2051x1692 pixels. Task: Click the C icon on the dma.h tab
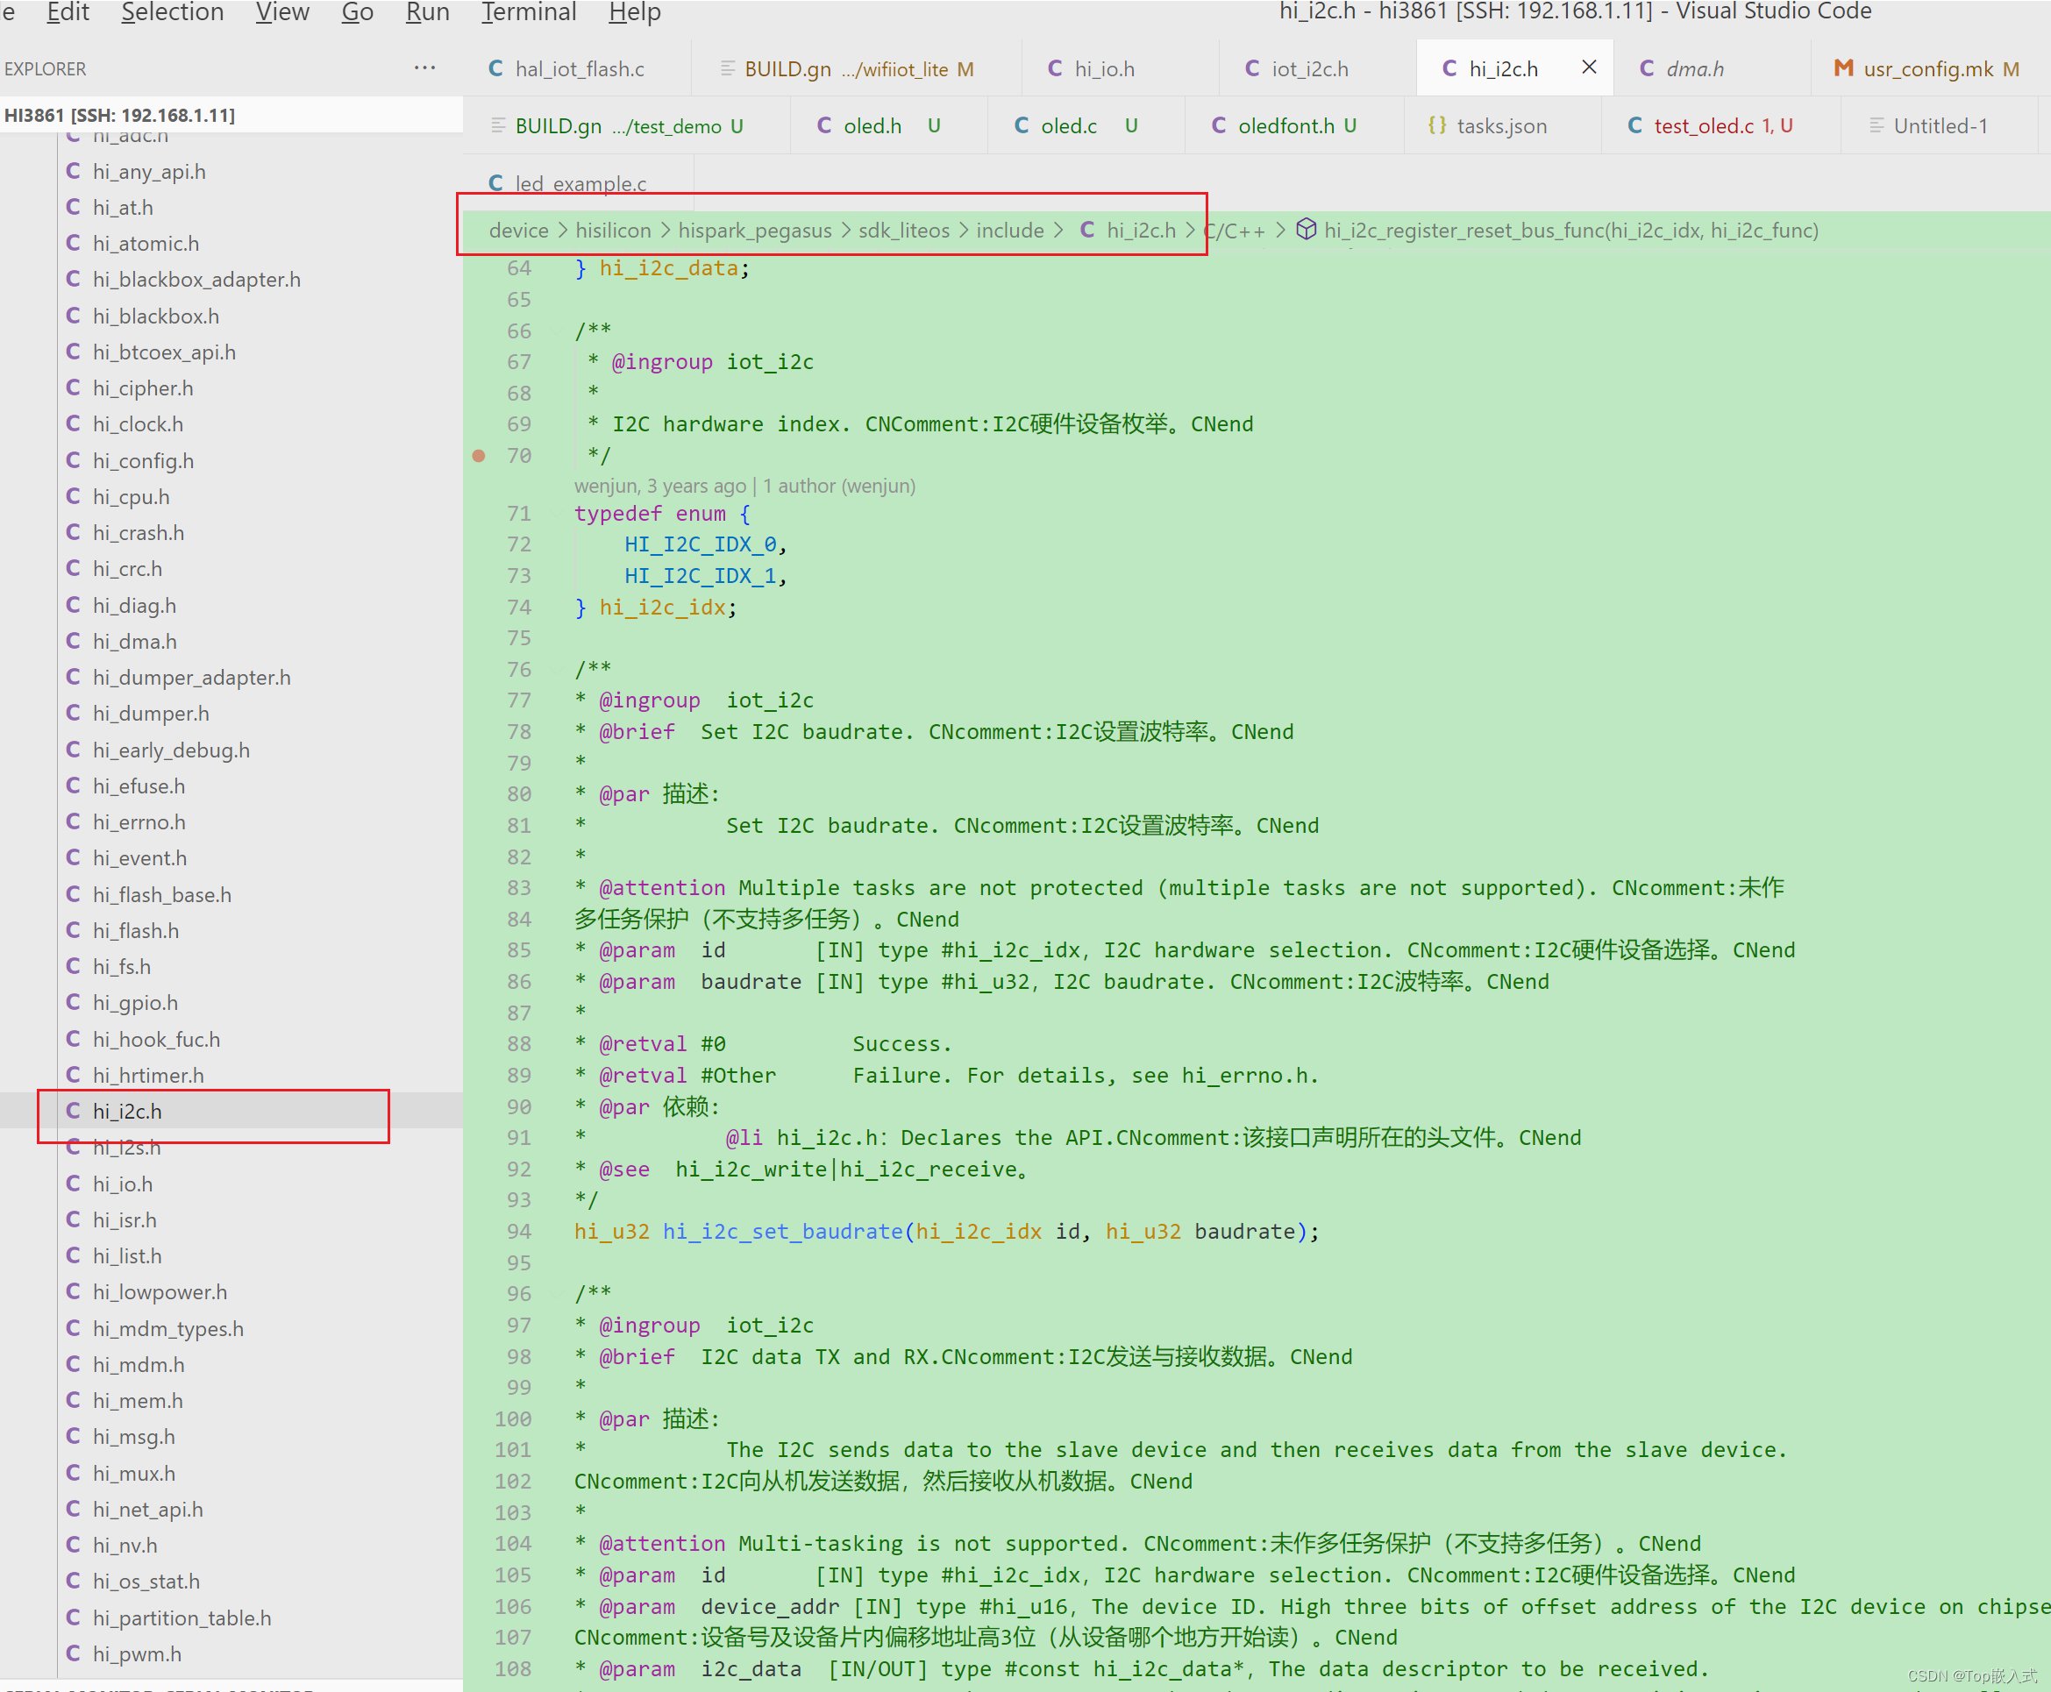(1647, 68)
